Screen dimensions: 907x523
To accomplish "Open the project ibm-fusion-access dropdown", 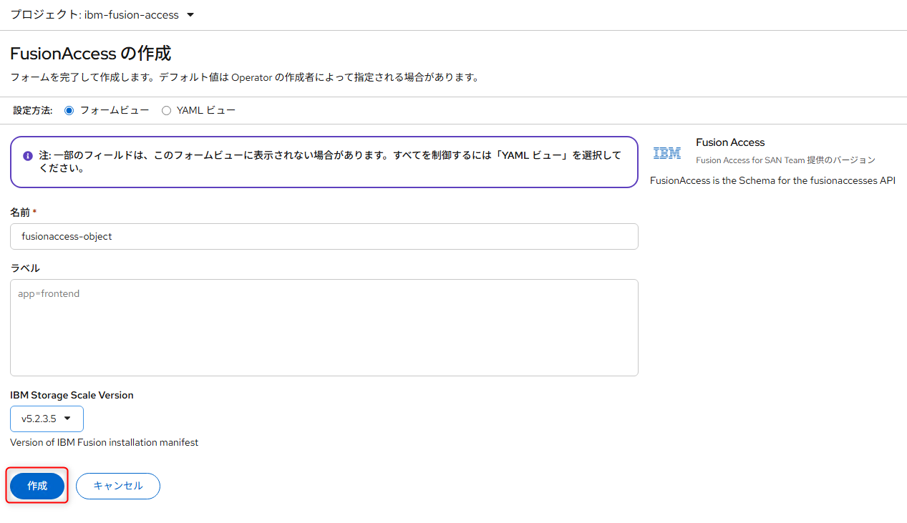I will pos(102,14).
